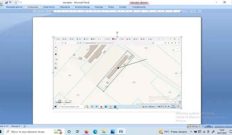This screenshot has width=232, height=135.
Task: Click the bottom-right picture sizing handle
Action: point(181,108)
